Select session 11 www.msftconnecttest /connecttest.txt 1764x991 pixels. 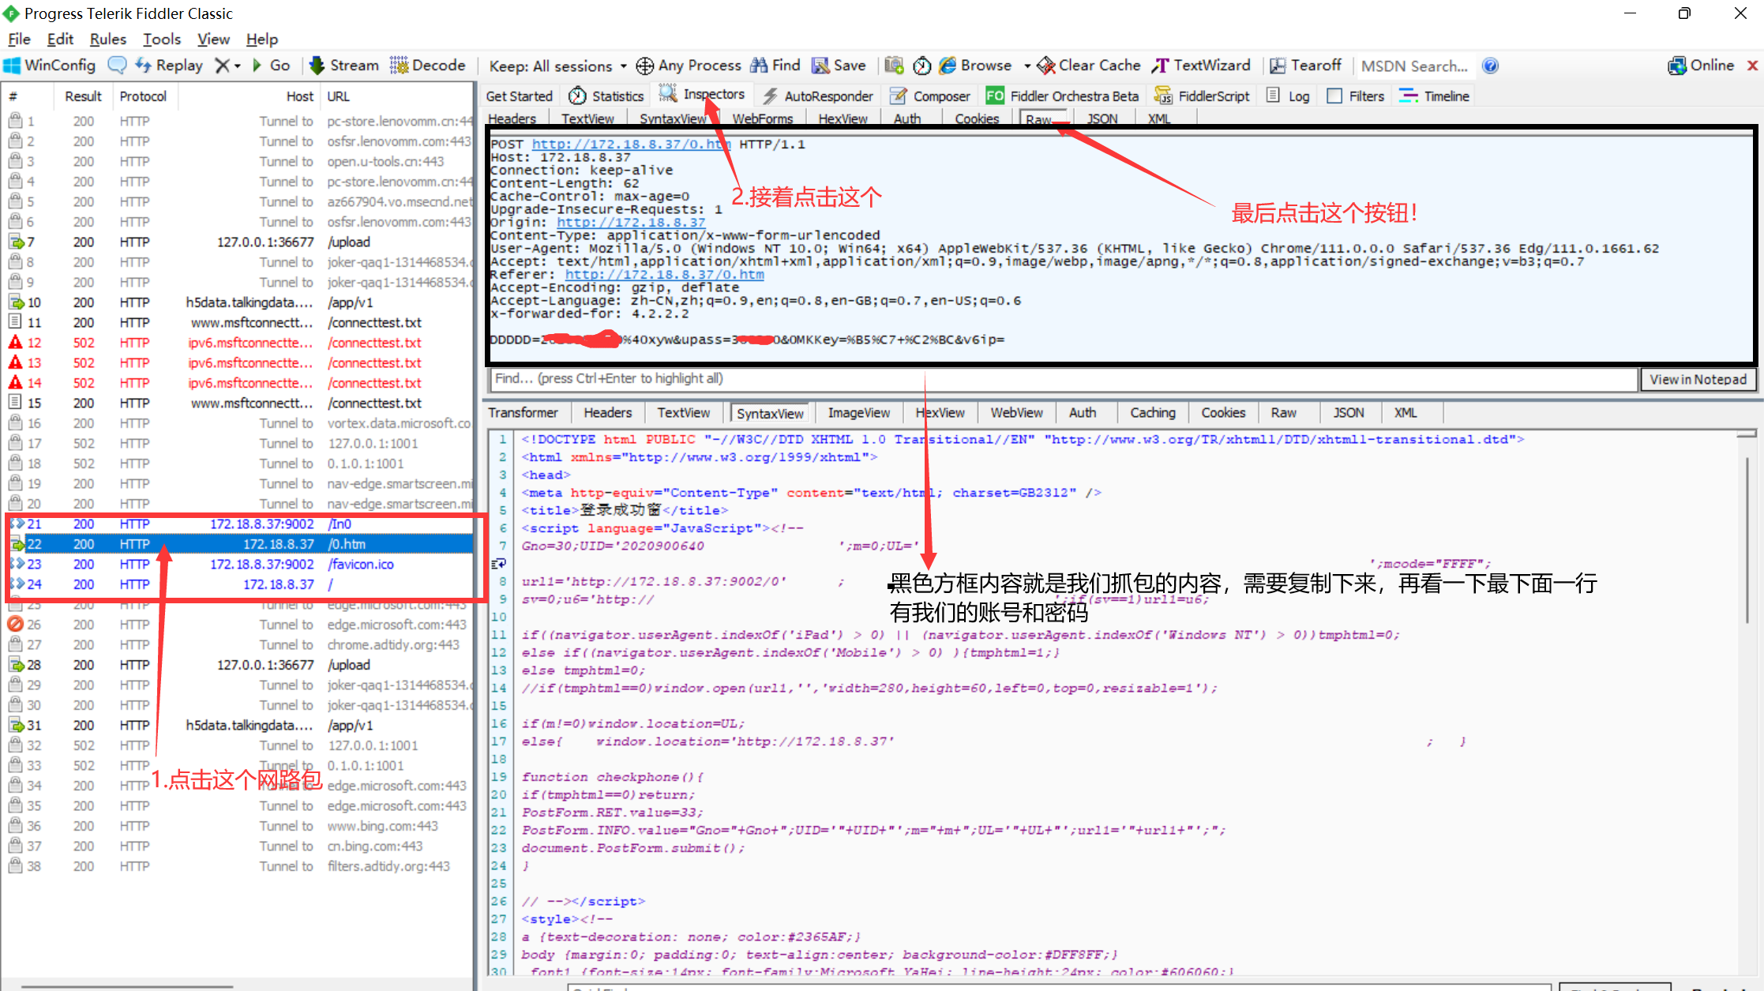pos(241,322)
